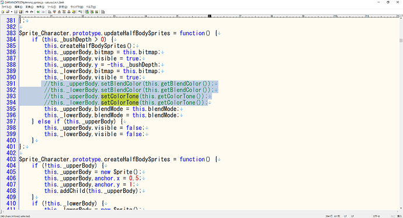Click line number 391 in the gutter
Screen dimensions: 403x218
pyautogui.click(x=11, y=84)
